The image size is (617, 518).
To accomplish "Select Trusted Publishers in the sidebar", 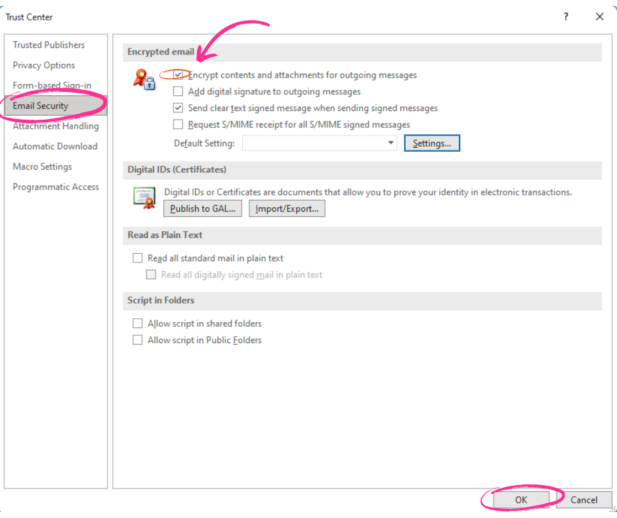I will point(49,45).
